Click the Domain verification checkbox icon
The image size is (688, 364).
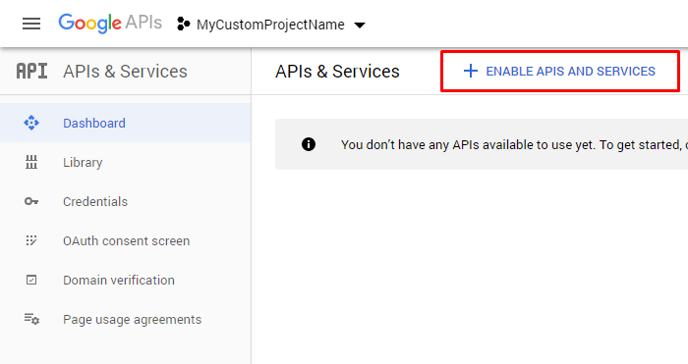31,280
